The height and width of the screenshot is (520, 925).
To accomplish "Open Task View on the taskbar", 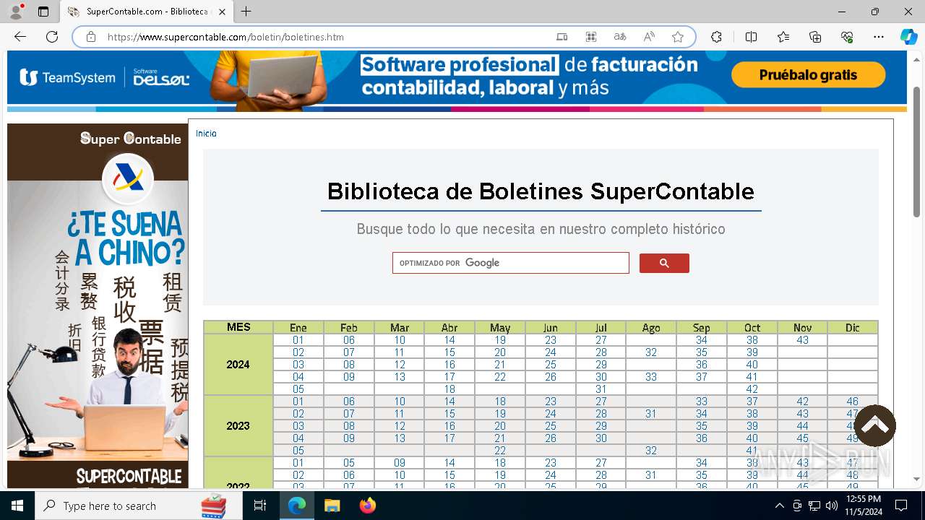I will tap(260, 506).
